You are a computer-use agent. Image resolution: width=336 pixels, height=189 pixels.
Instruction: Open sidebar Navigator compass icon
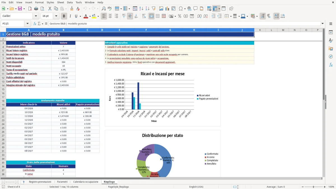point(331,57)
